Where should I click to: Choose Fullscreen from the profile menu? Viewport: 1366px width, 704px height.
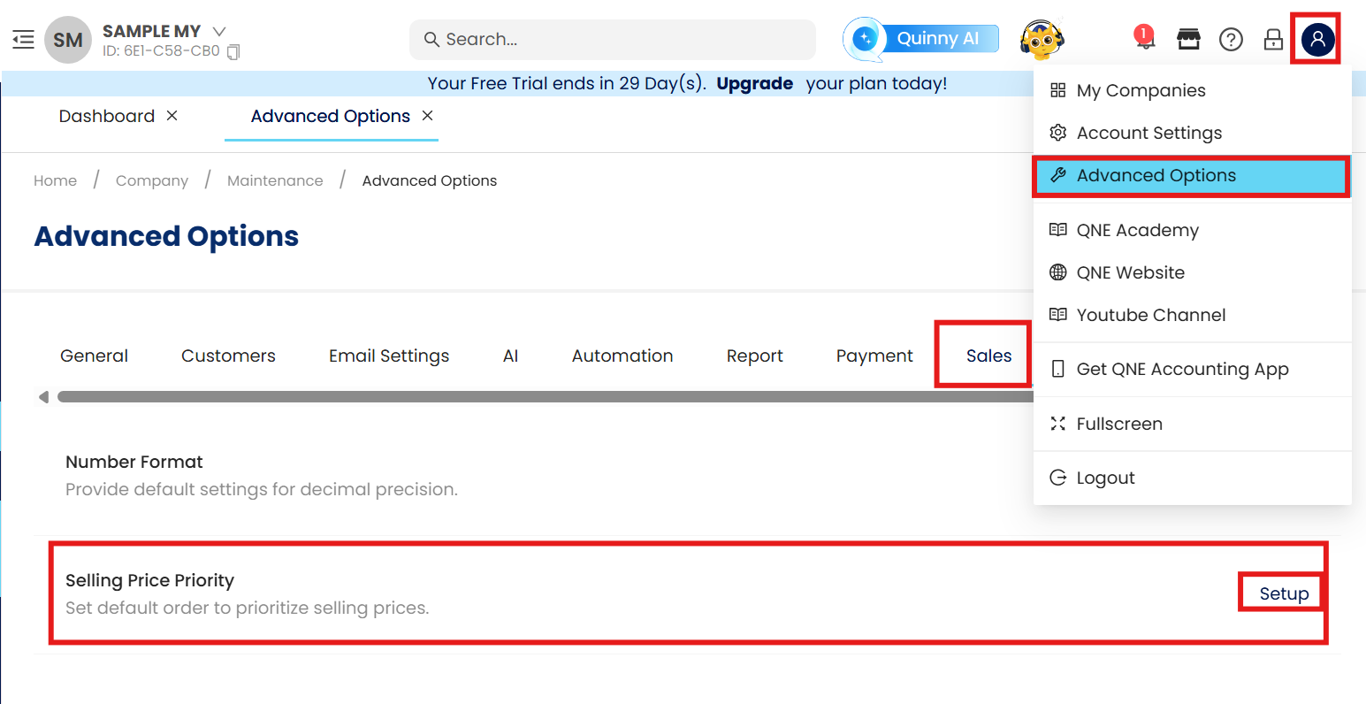click(x=1118, y=424)
